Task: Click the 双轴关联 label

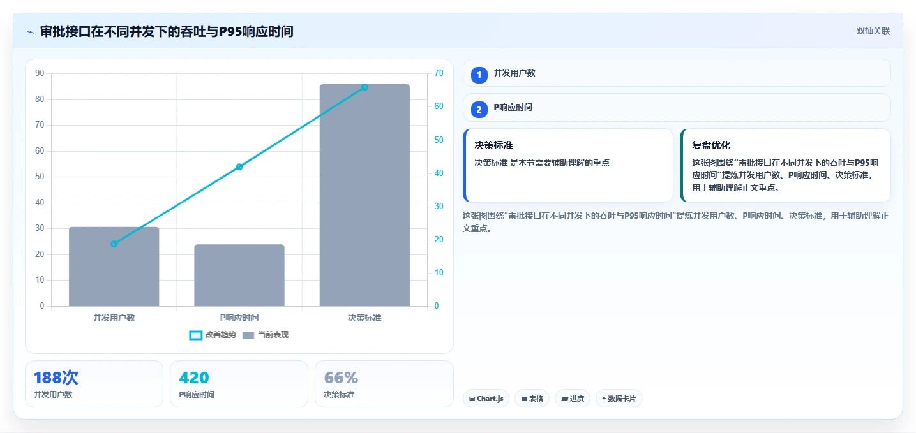Action: pyautogui.click(x=873, y=31)
